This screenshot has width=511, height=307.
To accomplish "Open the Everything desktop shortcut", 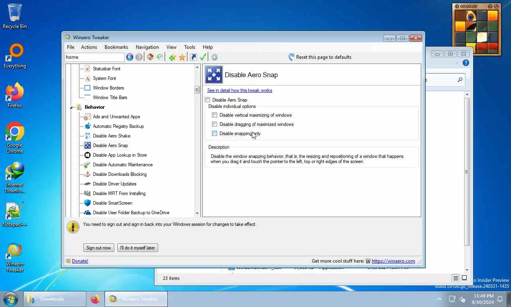I will tap(15, 56).
